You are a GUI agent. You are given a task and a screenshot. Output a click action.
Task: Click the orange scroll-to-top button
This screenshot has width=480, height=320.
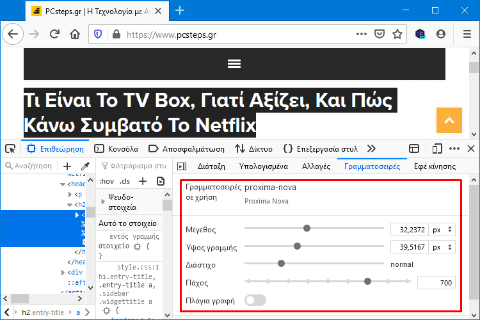[449, 120]
